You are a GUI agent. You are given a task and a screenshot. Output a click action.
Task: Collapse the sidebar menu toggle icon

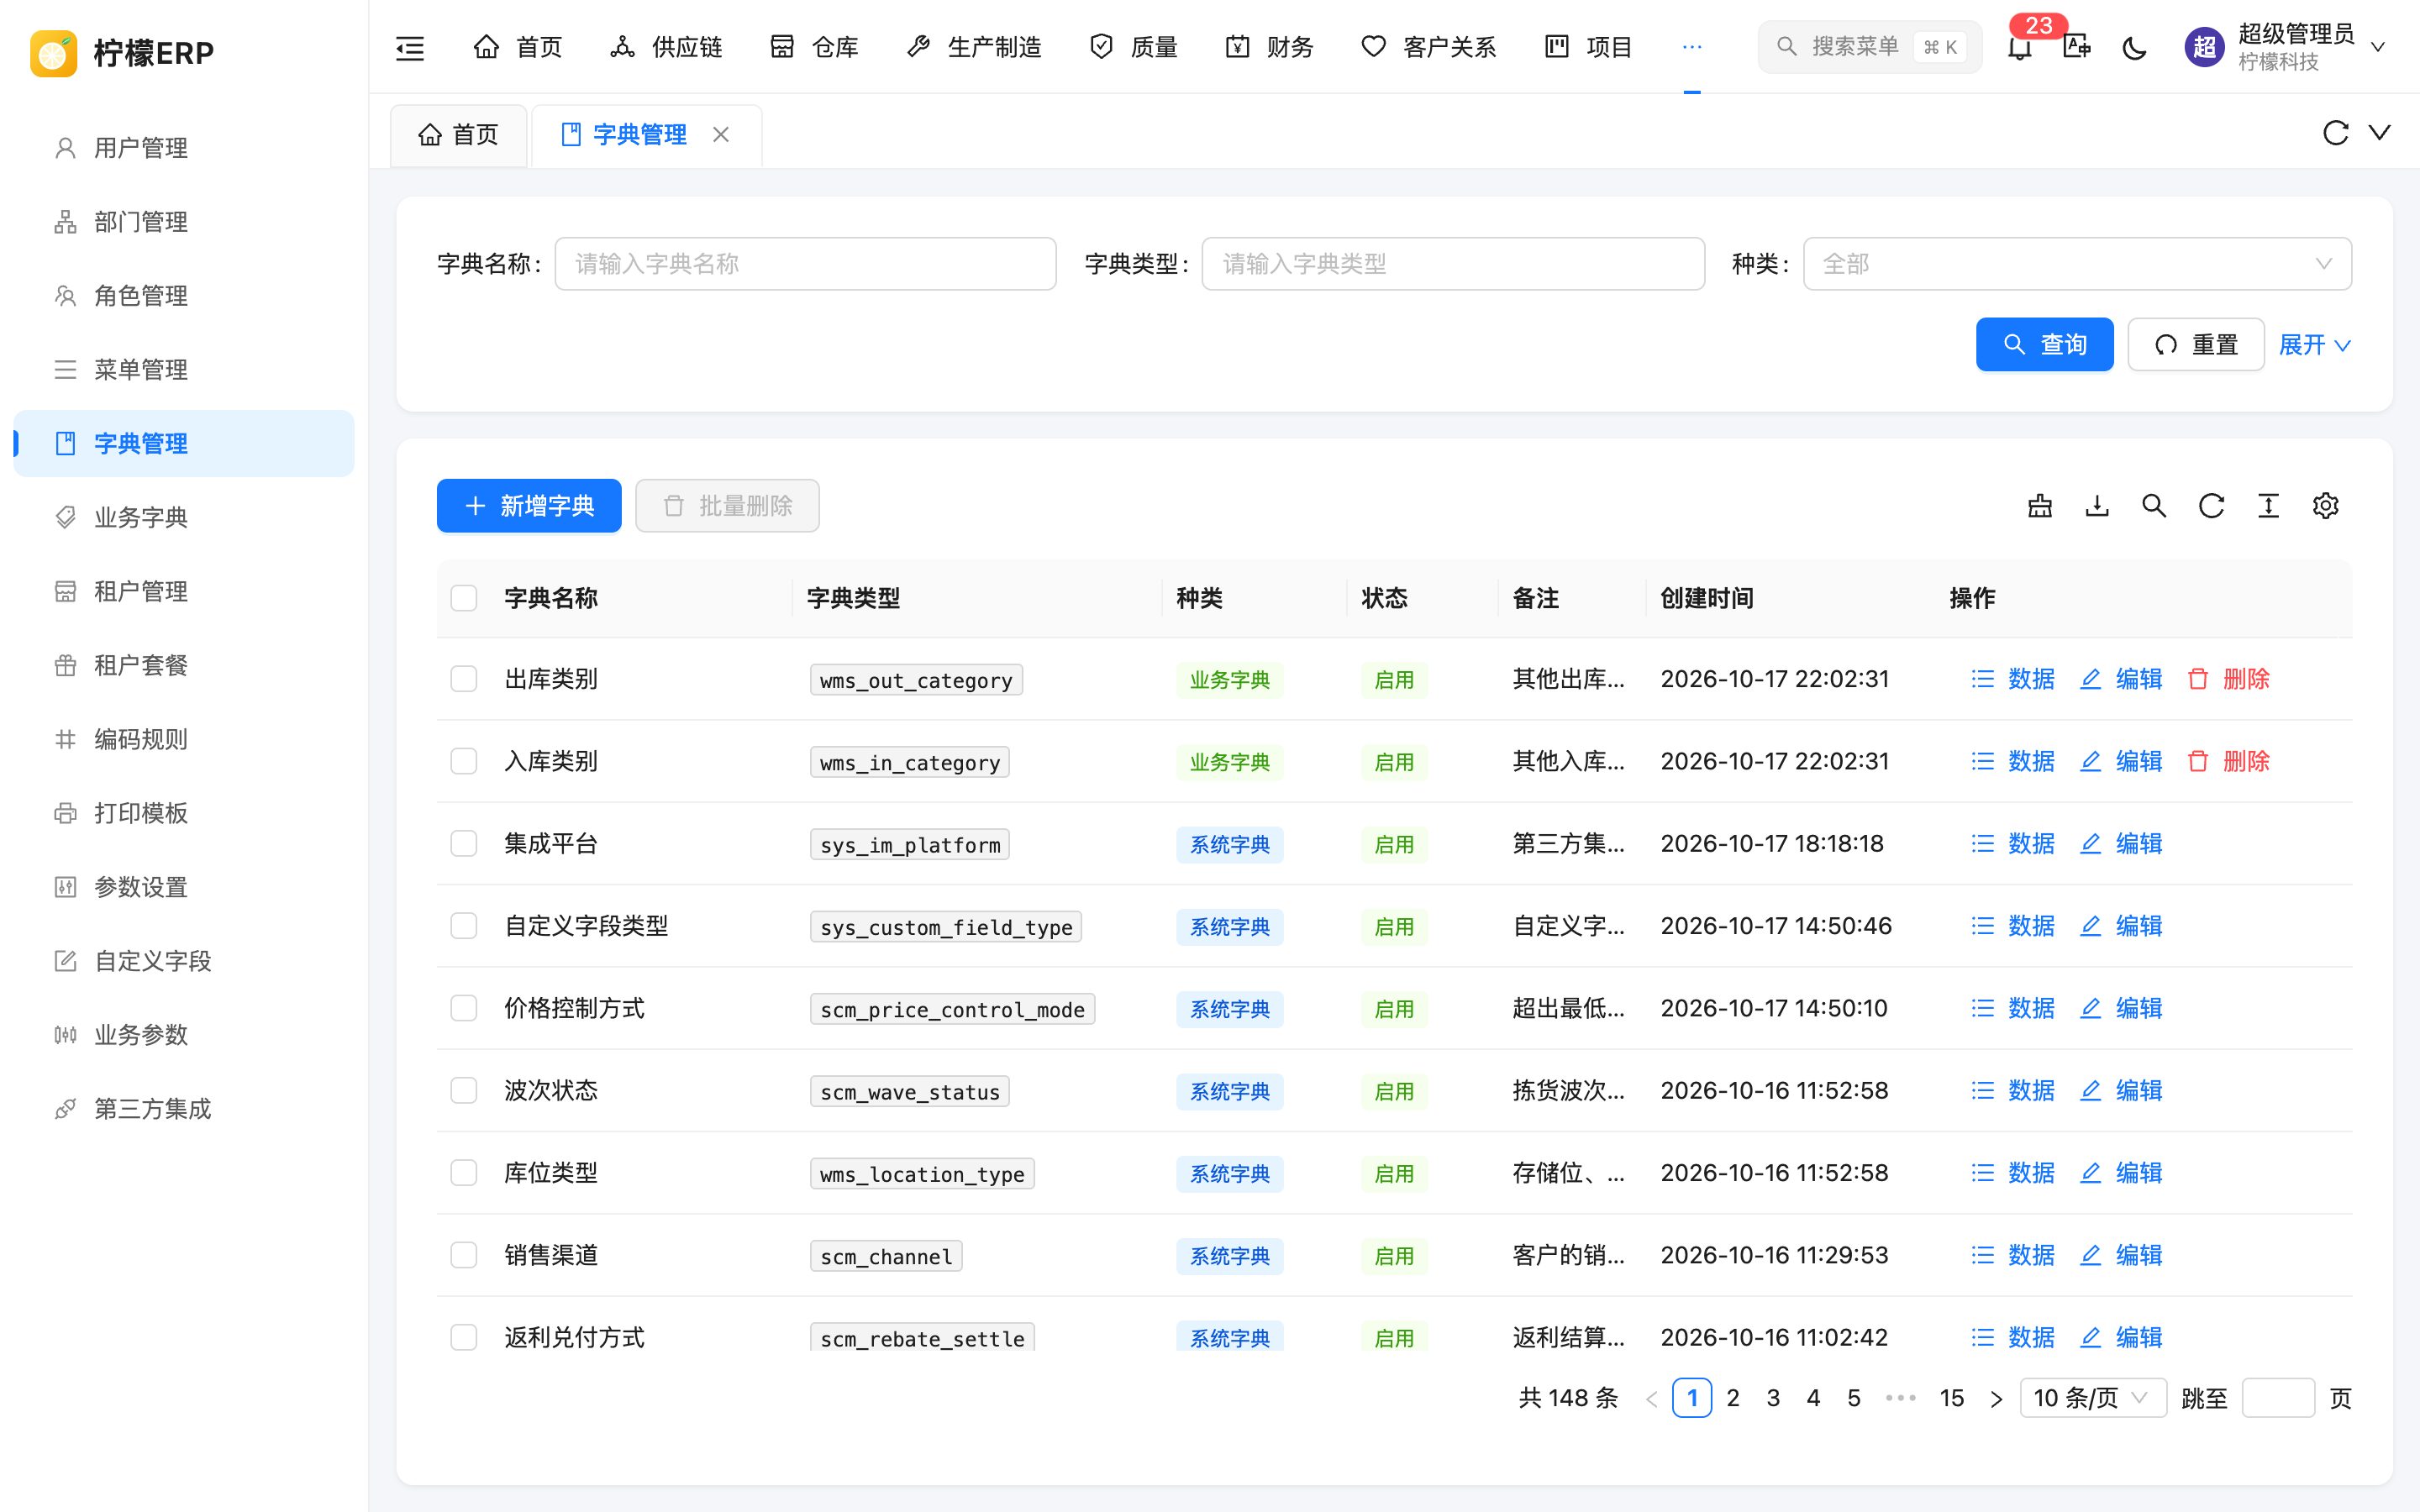(x=410, y=47)
